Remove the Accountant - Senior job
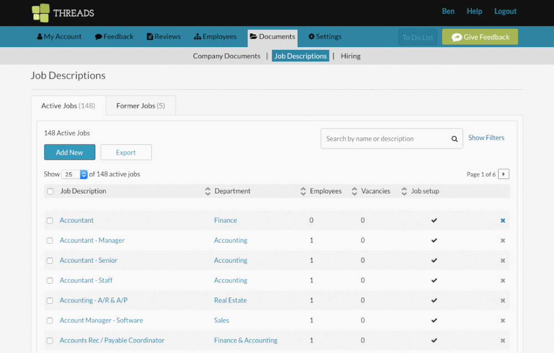Screen dimensions: 554x353 click(x=503, y=260)
